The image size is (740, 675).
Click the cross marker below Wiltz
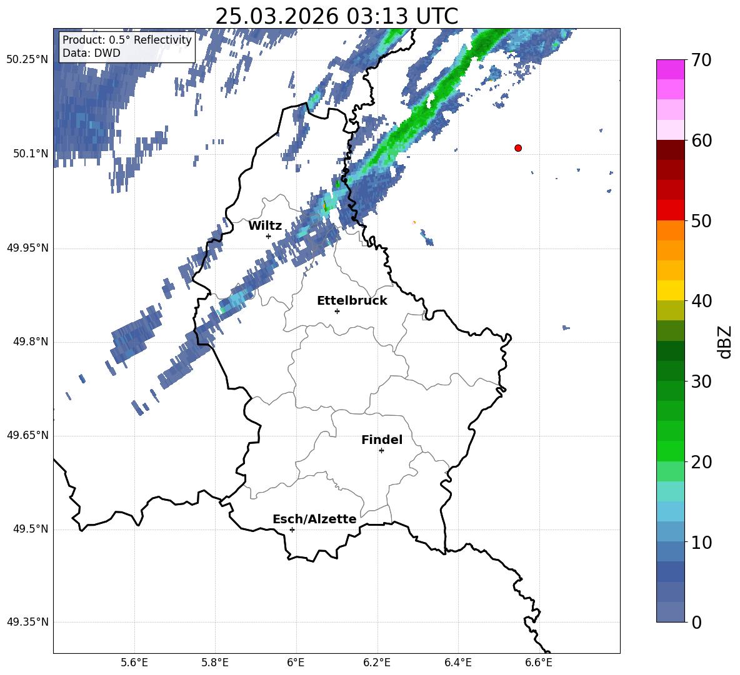[269, 236]
